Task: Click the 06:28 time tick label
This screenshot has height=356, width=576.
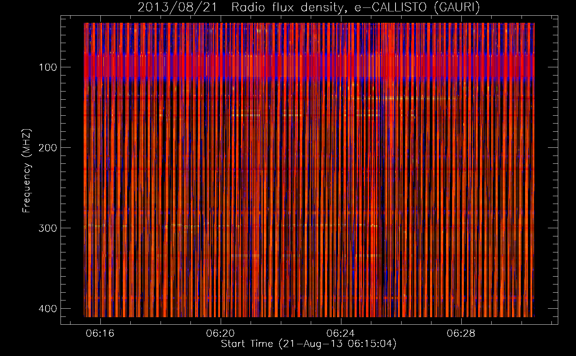Action: [x=461, y=334]
